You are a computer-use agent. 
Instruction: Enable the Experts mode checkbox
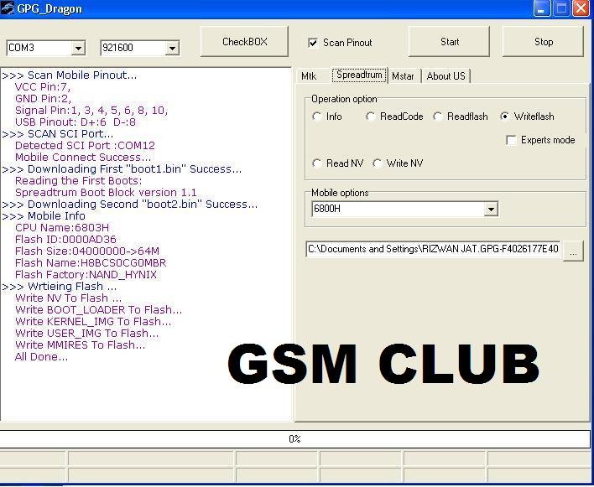[511, 140]
